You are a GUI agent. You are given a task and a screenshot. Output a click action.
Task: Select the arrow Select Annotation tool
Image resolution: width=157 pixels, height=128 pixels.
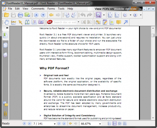click(21, 22)
